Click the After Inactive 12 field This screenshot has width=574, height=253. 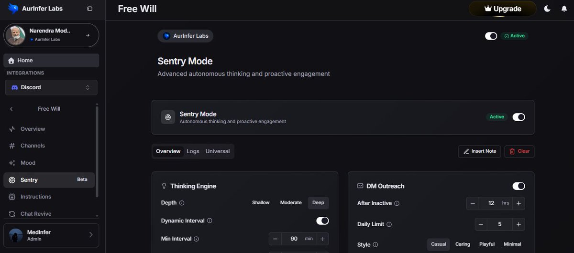point(496,203)
